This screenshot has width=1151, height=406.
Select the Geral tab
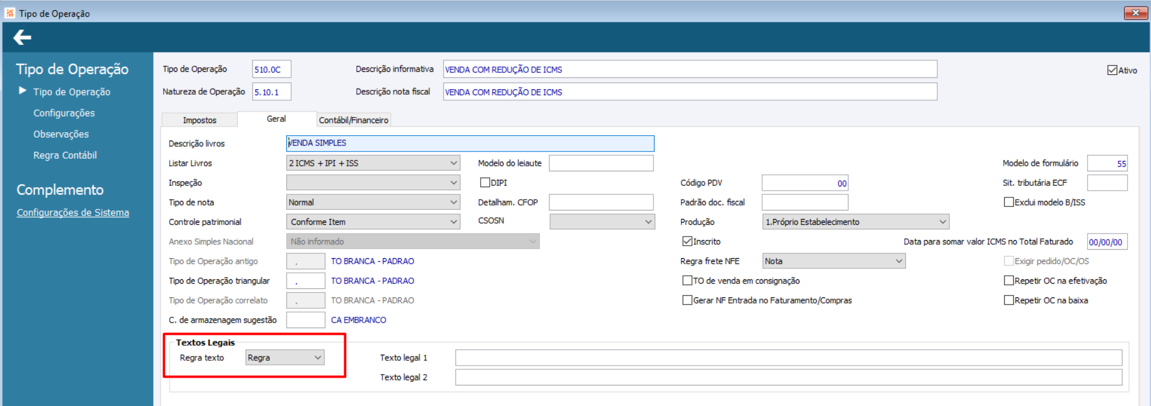coord(276,119)
